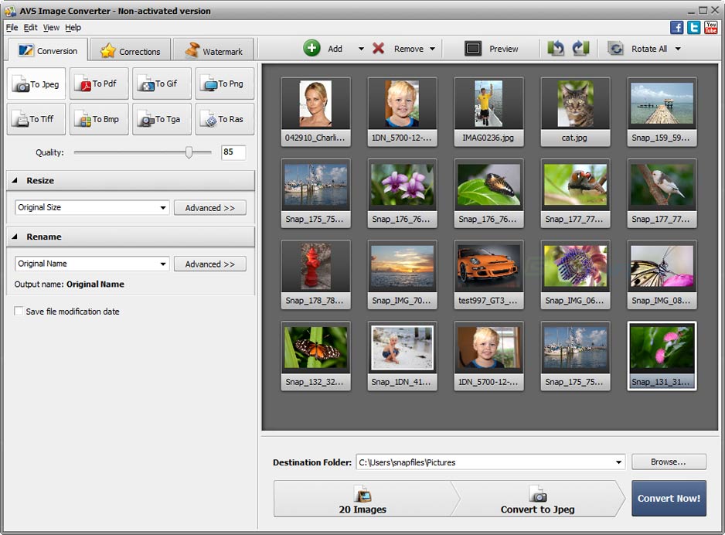The width and height of the screenshot is (725, 535).
Task: Rotate image counterclockwise with left arrow icon
Action: (556, 48)
